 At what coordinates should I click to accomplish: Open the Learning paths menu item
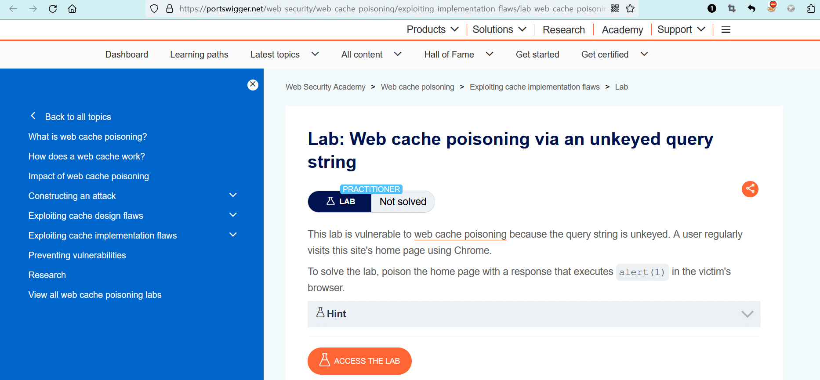199,54
